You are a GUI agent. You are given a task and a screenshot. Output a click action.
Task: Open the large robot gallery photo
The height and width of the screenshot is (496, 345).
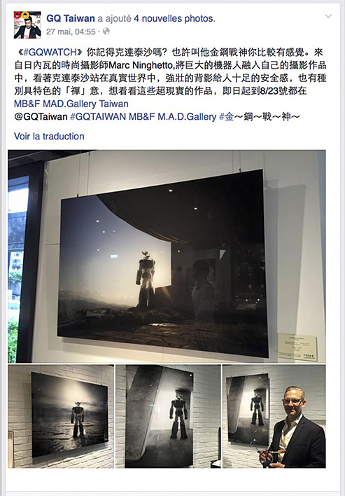pyautogui.click(x=167, y=256)
